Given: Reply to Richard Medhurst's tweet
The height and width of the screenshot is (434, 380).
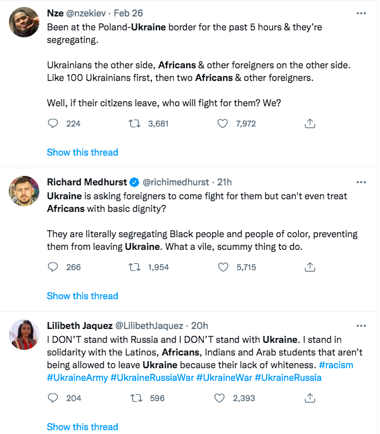Looking at the screenshot, I should [x=53, y=267].
